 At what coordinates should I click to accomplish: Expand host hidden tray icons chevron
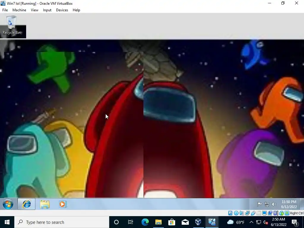point(251,222)
